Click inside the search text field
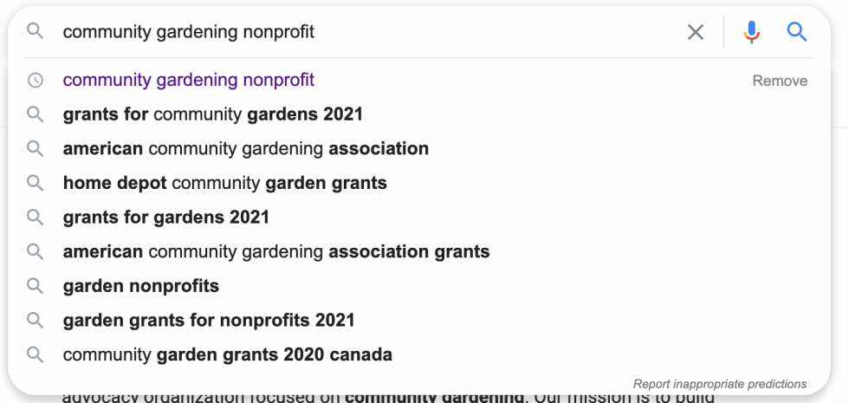Viewport: 849px width, 403px height. [x=368, y=32]
